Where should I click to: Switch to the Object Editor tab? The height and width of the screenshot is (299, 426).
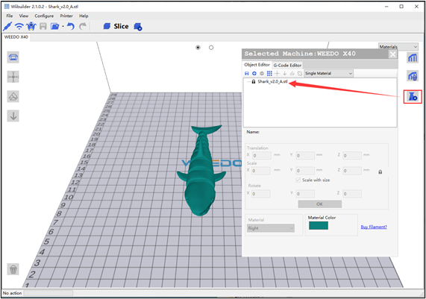(x=257, y=65)
